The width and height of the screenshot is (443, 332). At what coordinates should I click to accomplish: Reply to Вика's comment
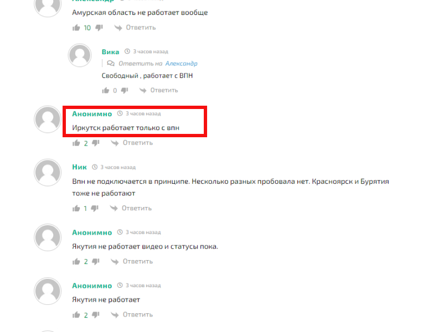[x=158, y=90]
